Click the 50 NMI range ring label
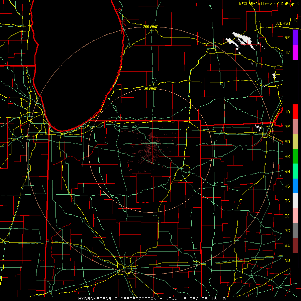The width and height of the screenshot is (301, 301). coord(150,88)
